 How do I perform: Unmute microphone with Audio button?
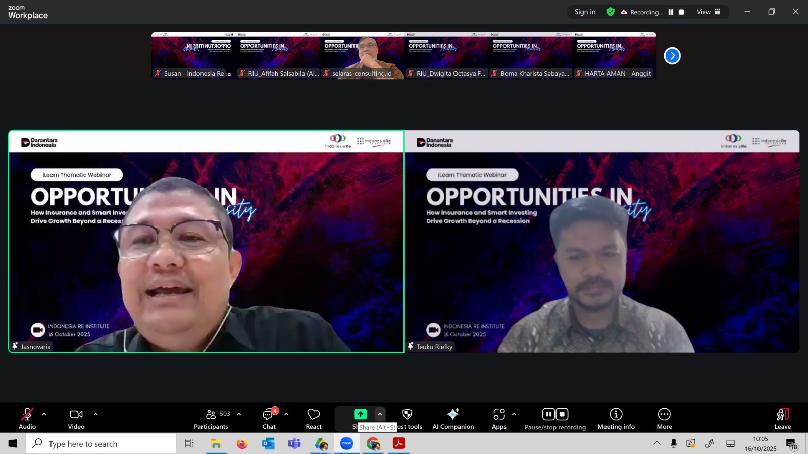tap(27, 418)
